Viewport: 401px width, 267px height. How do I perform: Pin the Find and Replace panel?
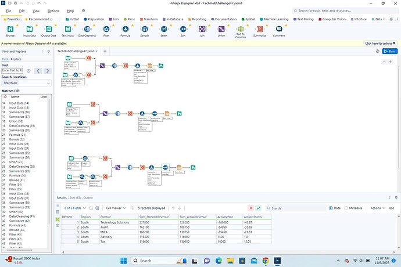(x=49, y=51)
